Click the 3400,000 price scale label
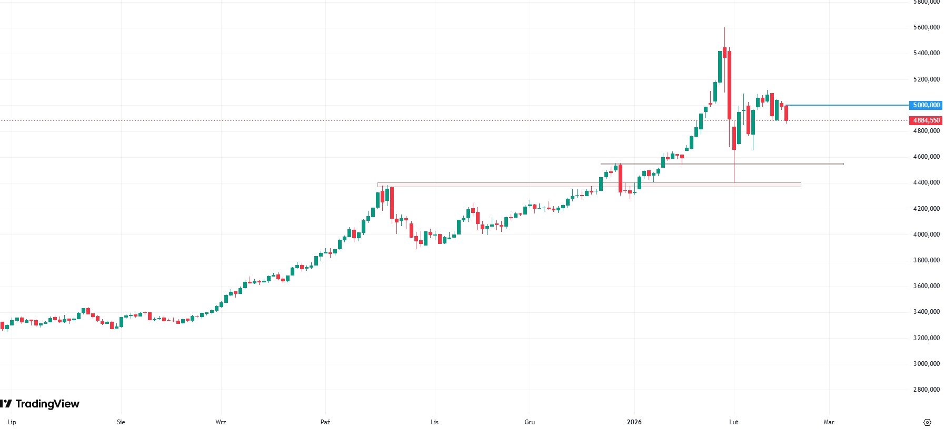Viewport: 945px width, 429px height. [x=927, y=312]
